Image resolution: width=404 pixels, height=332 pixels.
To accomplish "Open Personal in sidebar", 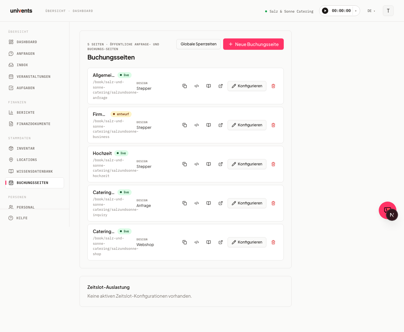I will pos(35,207).
